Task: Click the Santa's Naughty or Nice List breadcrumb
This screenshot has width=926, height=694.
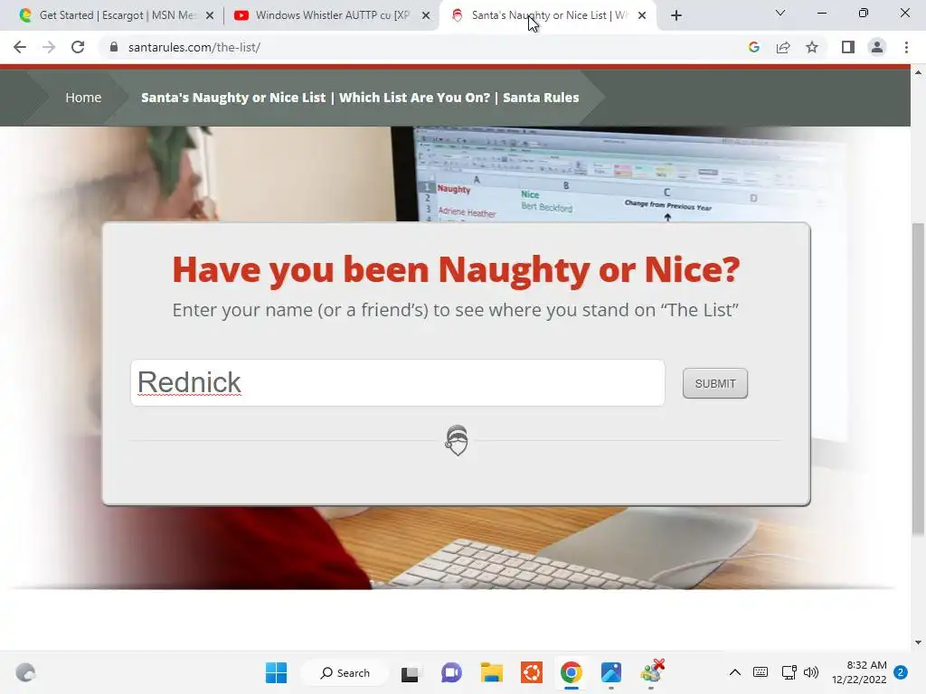Action: click(x=360, y=98)
